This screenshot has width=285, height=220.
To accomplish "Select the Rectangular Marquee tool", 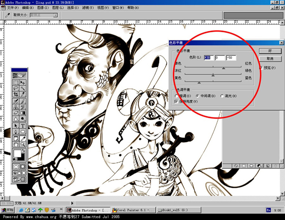I will pos(16,82).
